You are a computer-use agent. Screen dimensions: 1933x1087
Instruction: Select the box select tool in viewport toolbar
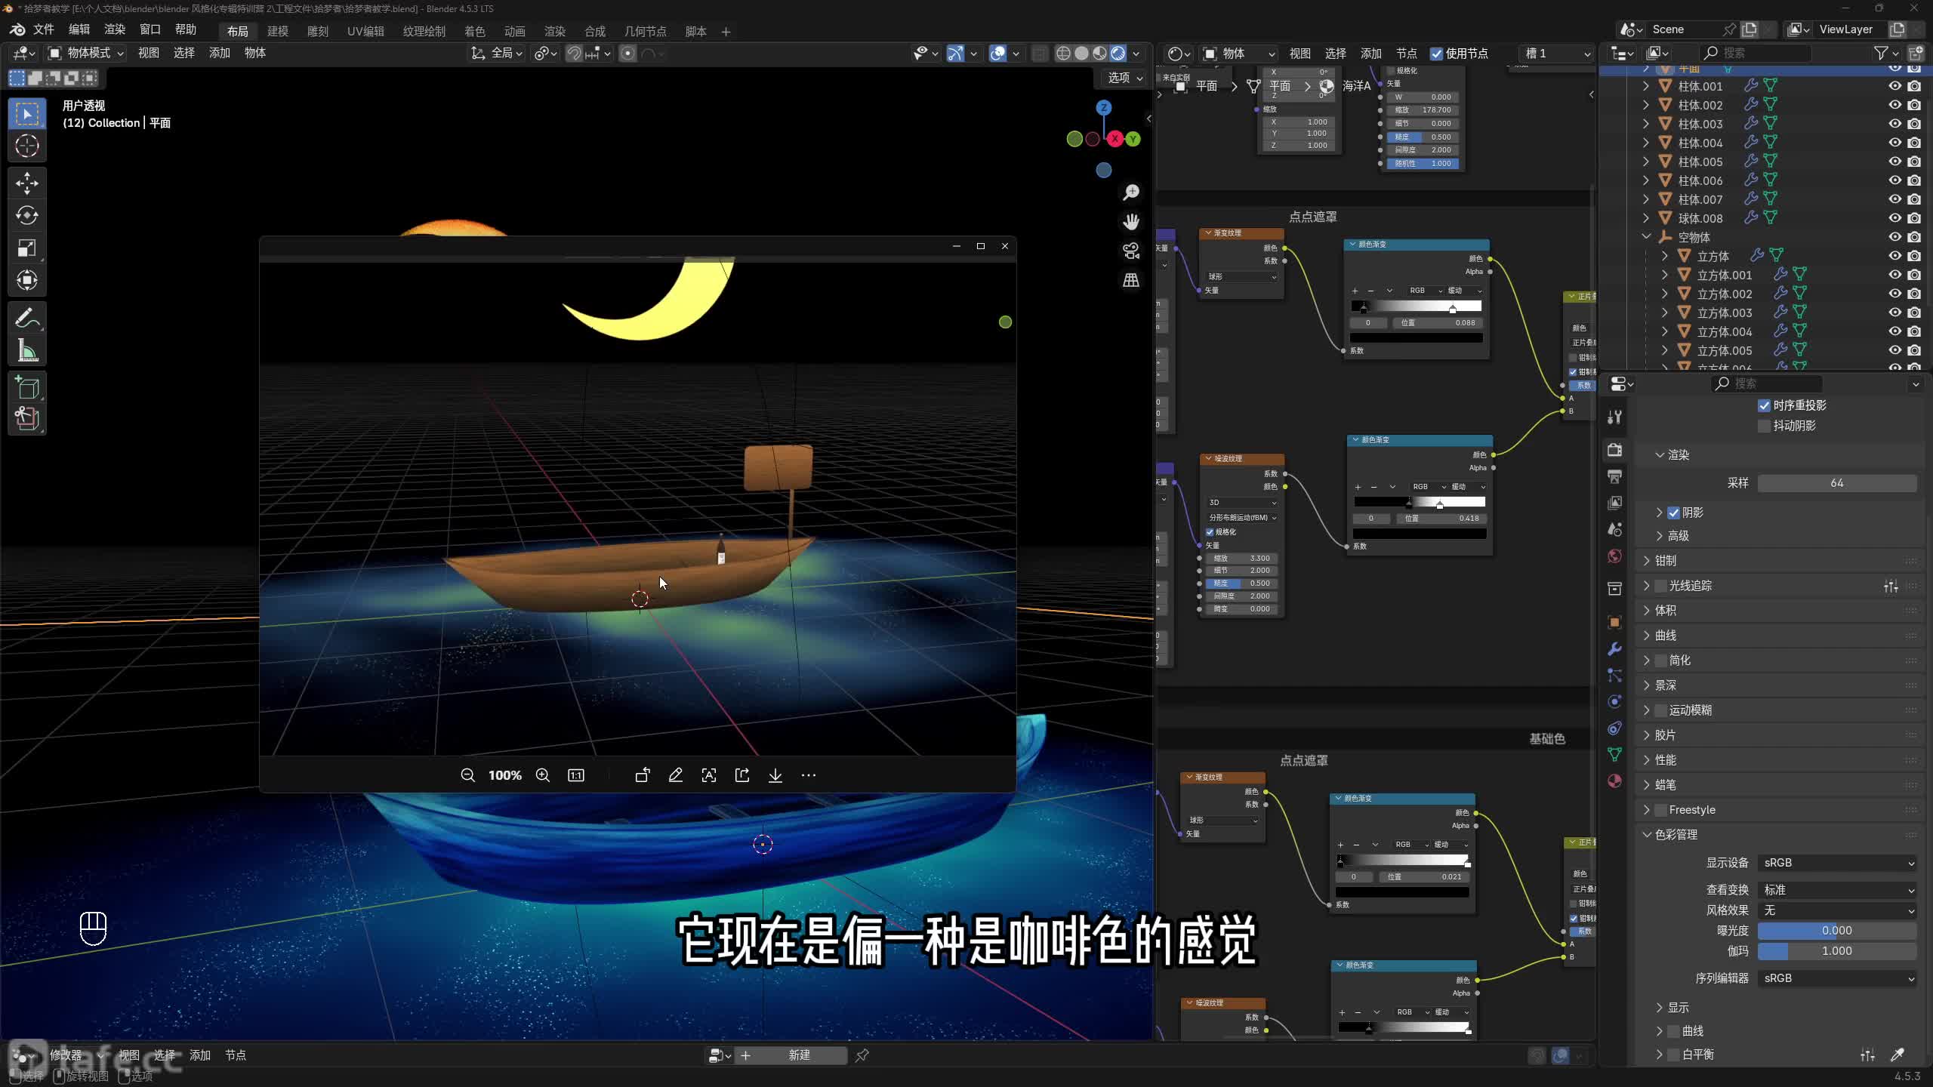pos(27,114)
